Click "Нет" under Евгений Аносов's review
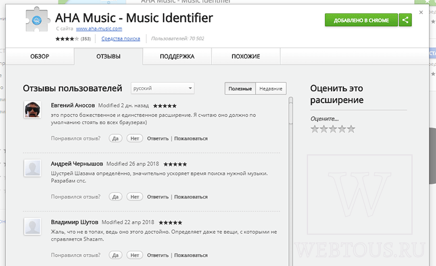The width and height of the screenshot is (436, 266). click(x=135, y=138)
